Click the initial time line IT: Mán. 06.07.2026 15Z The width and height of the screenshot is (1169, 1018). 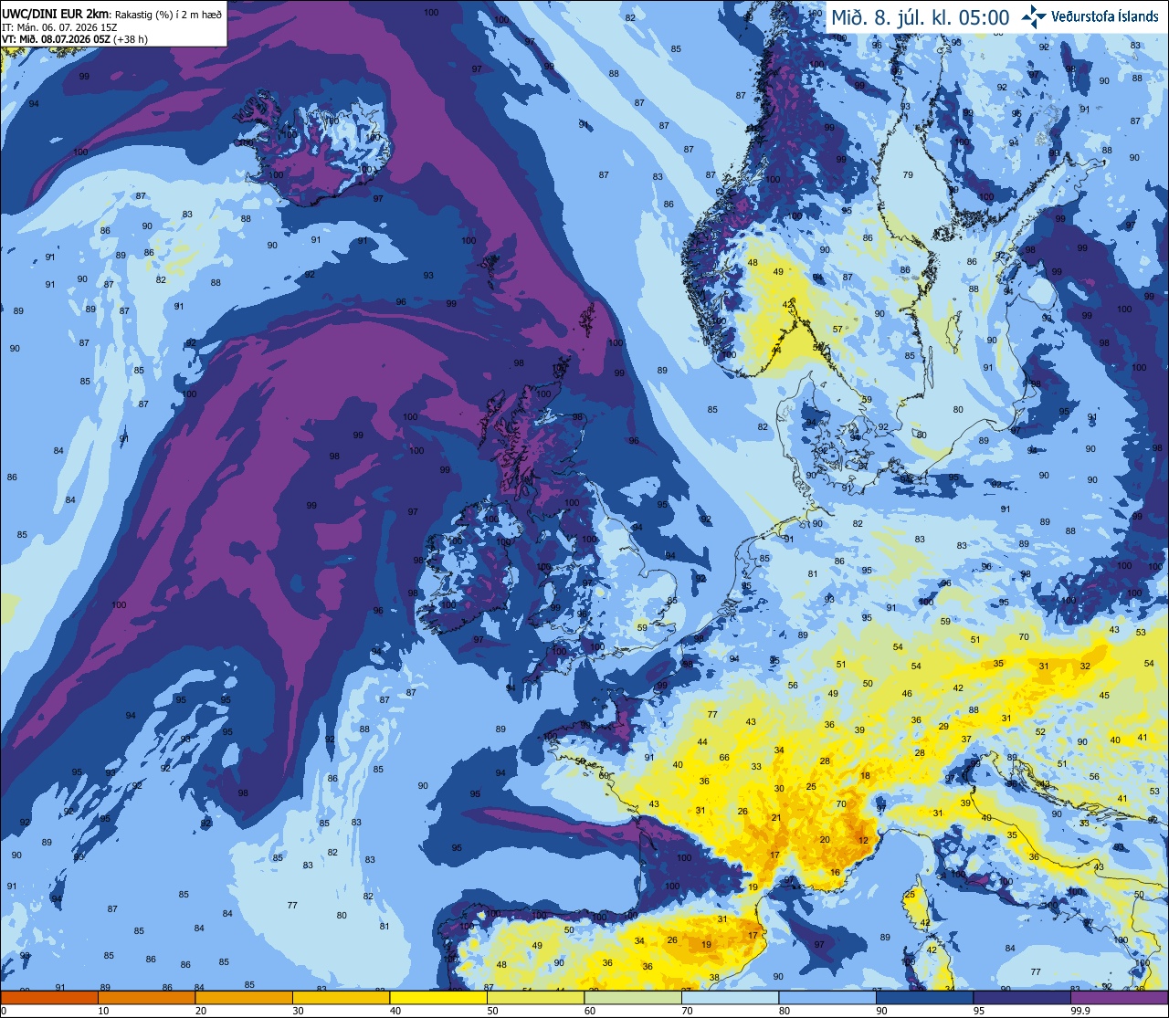pos(59,27)
